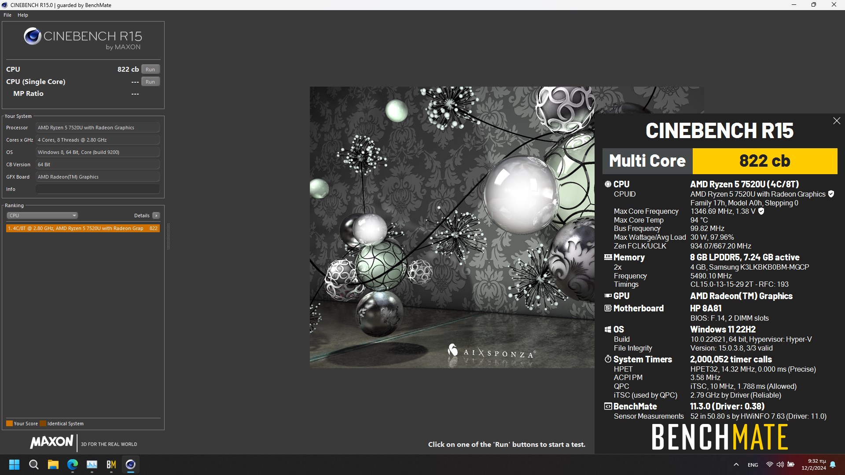Click the Cores x GHz field
The image size is (845, 475).
coord(98,140)
